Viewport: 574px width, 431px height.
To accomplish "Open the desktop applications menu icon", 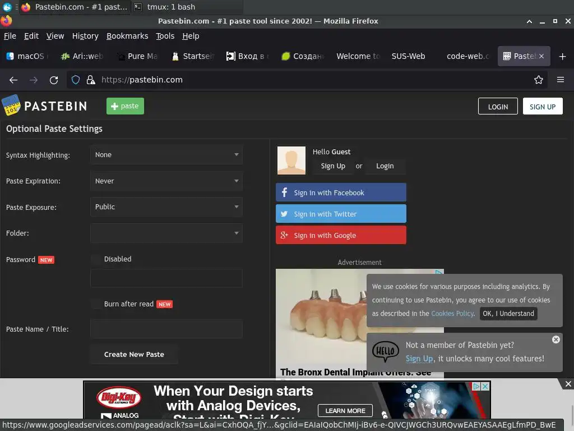I will 7,7.
